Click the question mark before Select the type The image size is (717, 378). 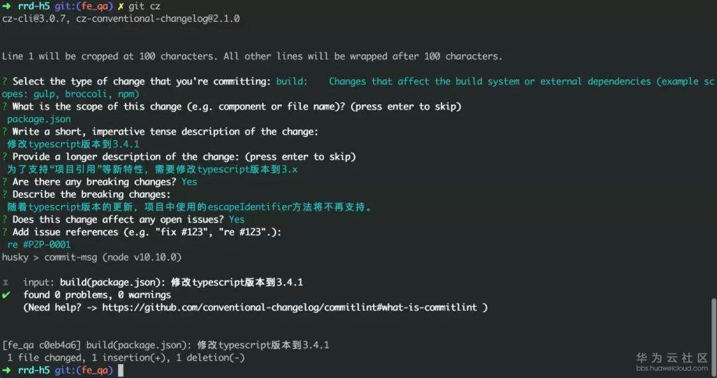pyautogui.click(x=5, y=81)
